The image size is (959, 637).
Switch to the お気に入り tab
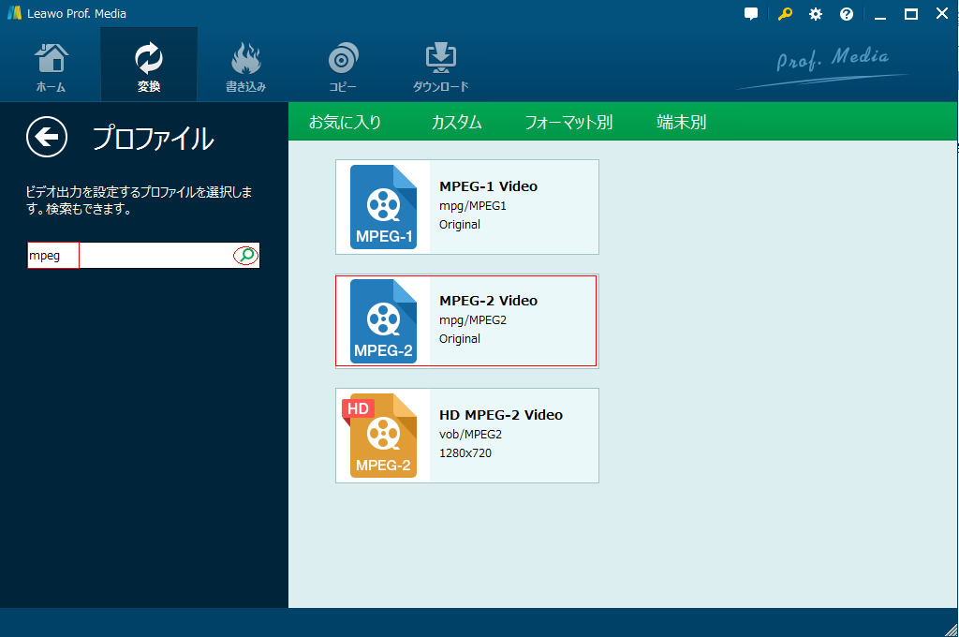point(346,122)
